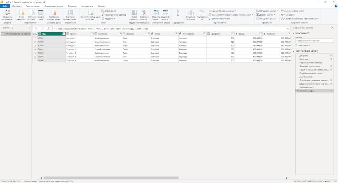Click the Останні джерела icon

[32, 13]
